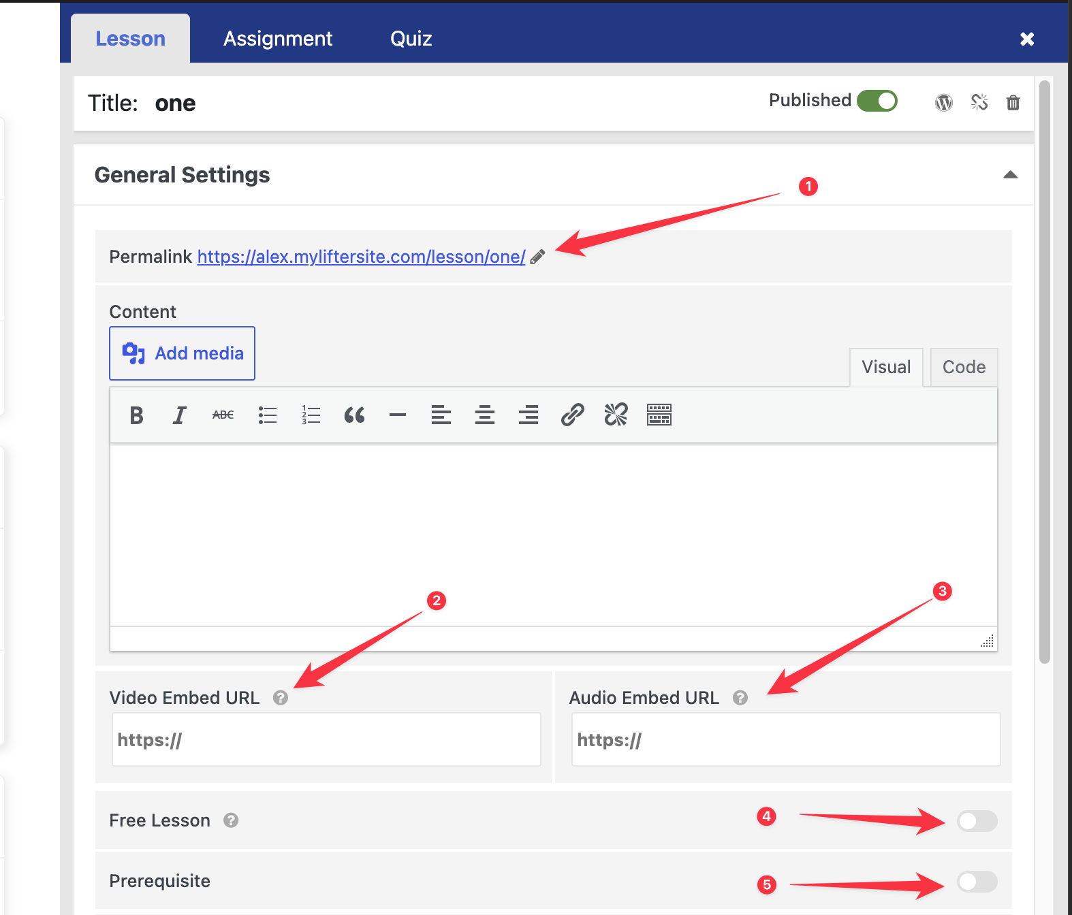Switch editor to Code mode
The height and width of the screenshot is (915, 1072).
(x=964, y=367)
